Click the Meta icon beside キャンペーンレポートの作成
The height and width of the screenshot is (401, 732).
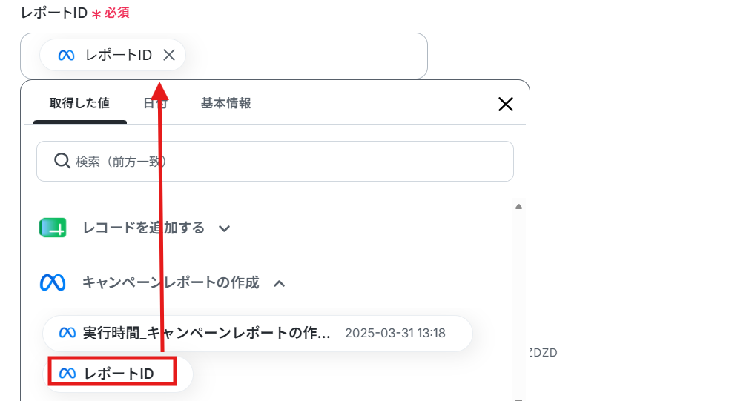tap(53, 282)
